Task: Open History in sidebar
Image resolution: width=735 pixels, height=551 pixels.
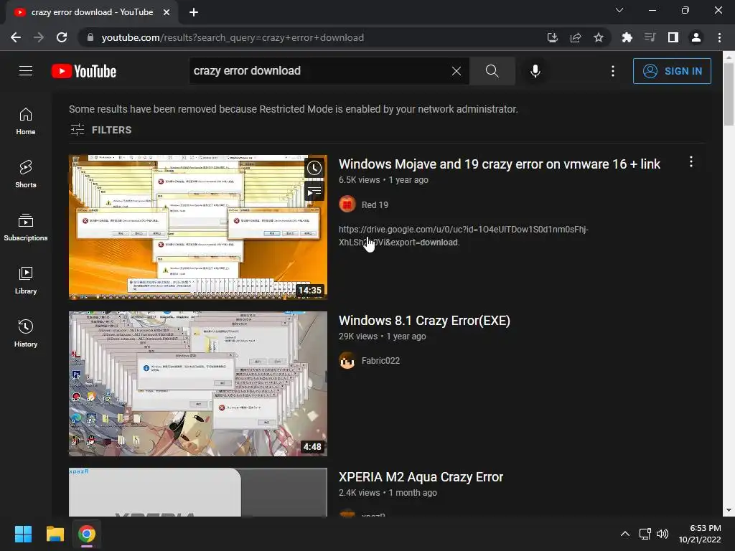Action: [x=26, y=333]
